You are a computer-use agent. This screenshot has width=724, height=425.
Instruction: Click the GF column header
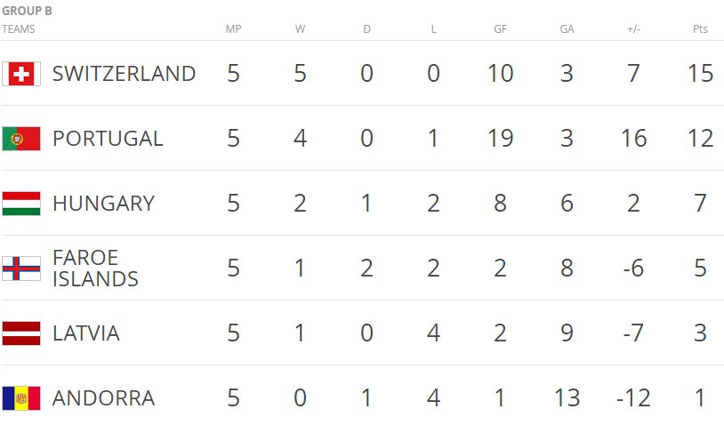(x=500, y=29)
